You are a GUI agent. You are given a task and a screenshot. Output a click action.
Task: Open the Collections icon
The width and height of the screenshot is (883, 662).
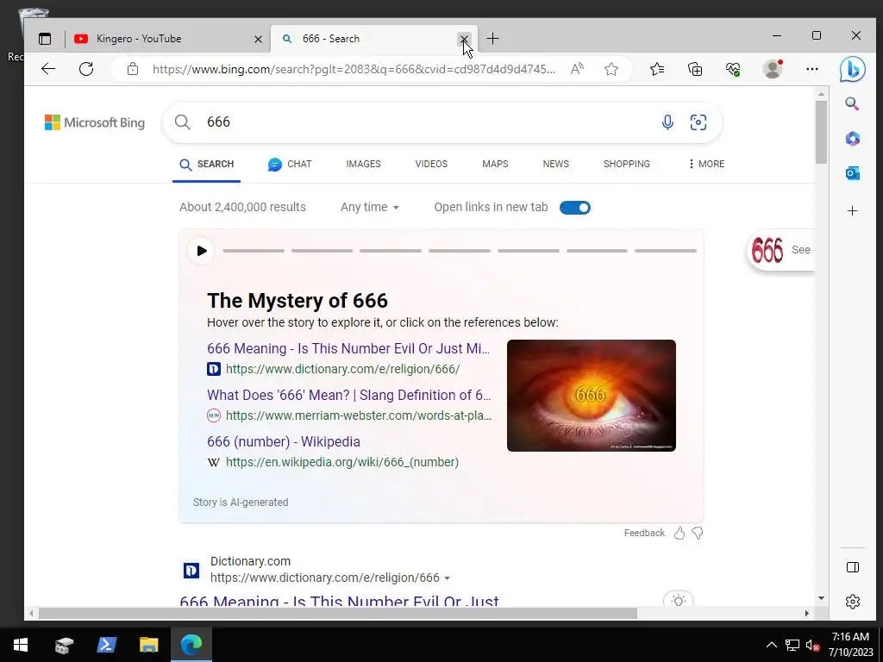pos(695,69)
